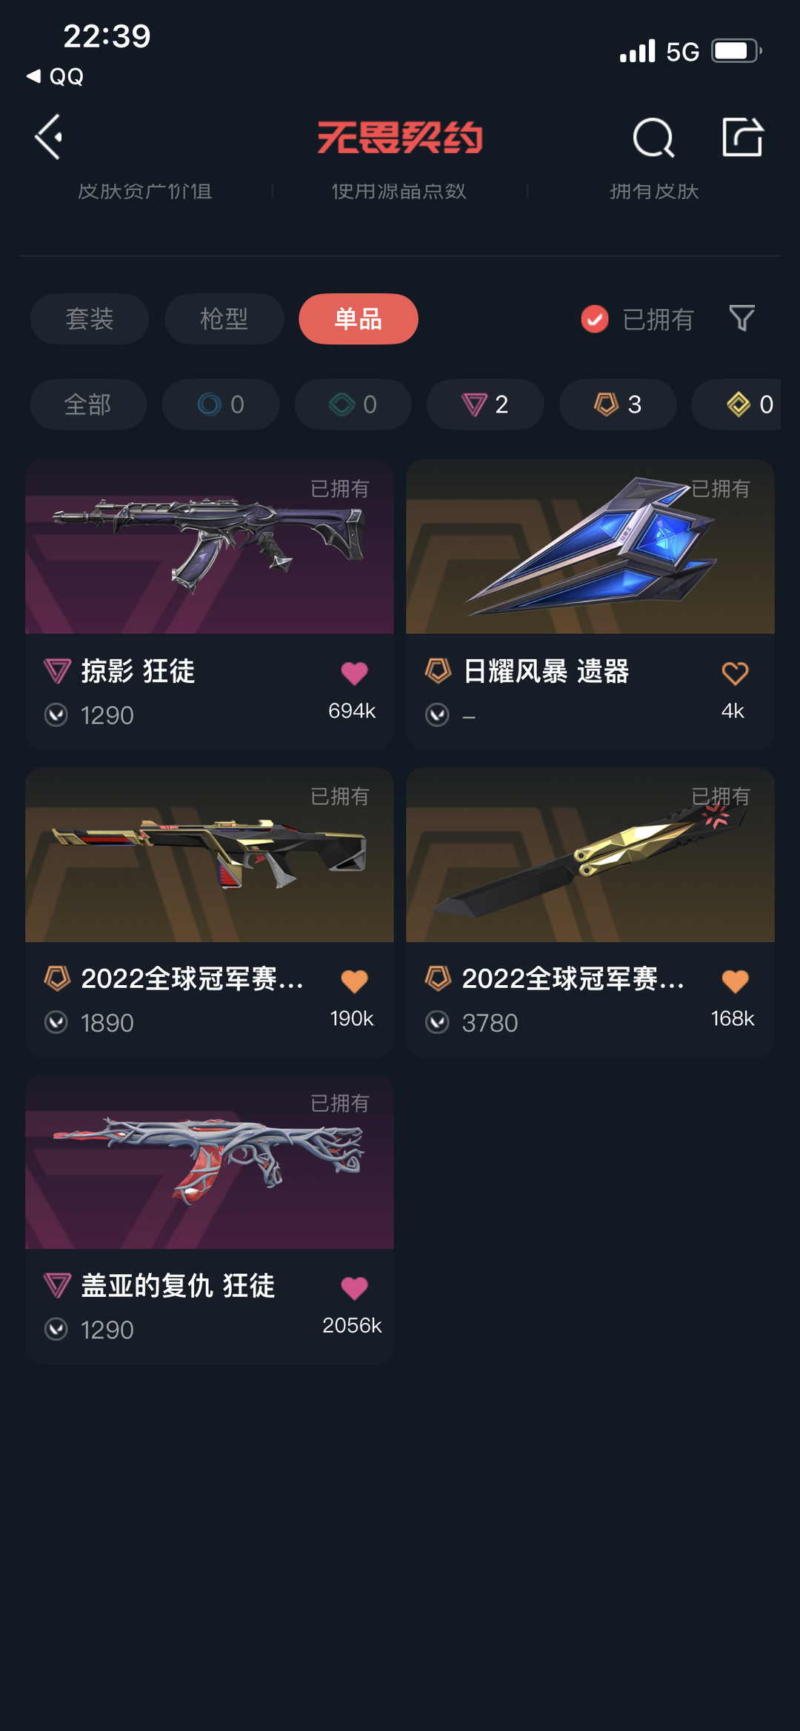The image size is (800, 1731).
Task: Switch to the 套装 tab
Action: [x=90, y=319]
